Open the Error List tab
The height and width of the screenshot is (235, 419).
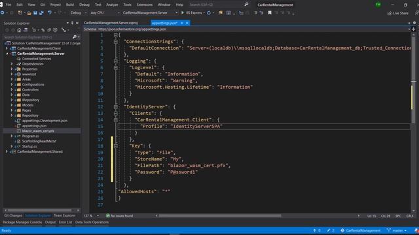tap(65, 222)
